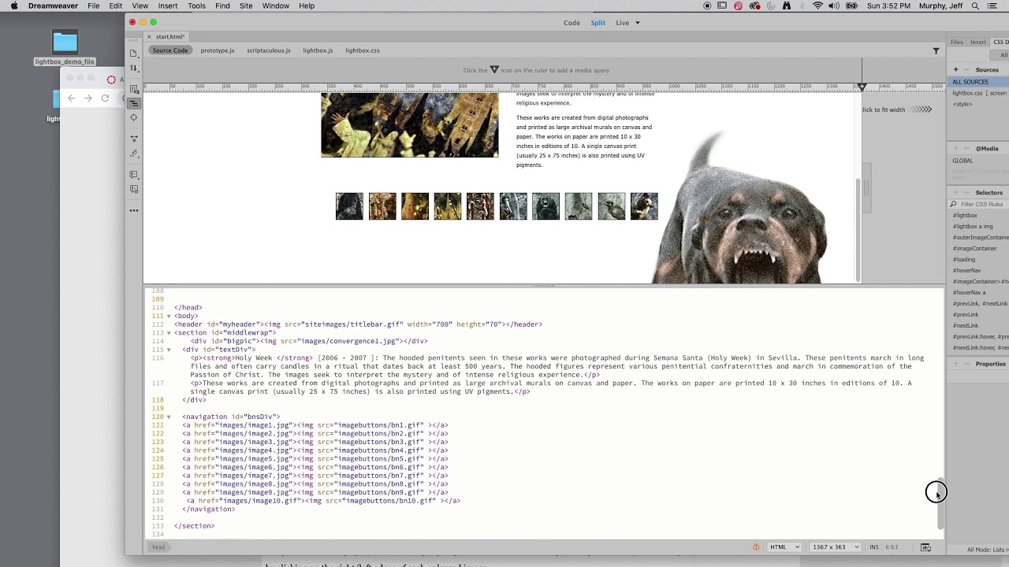The height and width of the screenshot is (567, 1009).
Task: Click the head tag in the tag selector
Action: [158, 547]
